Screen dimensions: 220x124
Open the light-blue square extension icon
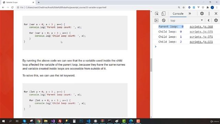point(194,8)
